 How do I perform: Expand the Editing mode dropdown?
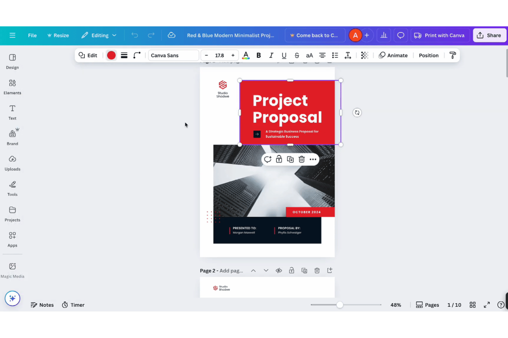click(99, 35)
